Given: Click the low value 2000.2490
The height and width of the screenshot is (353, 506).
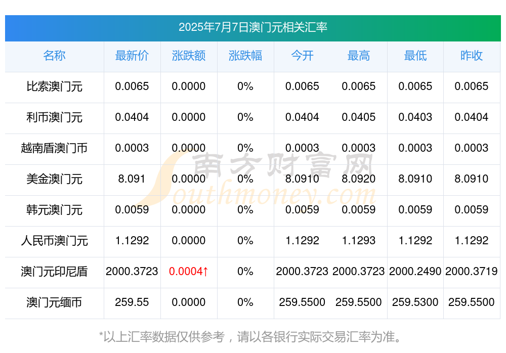Looking at the screenshot, I should click(415, 272).
